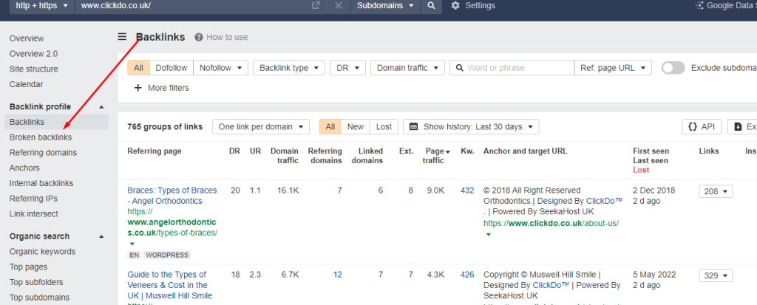The width and height of the screenshot is (757, 305).
Task: Sort by Domain traffic column header
Action: point(285,156)
